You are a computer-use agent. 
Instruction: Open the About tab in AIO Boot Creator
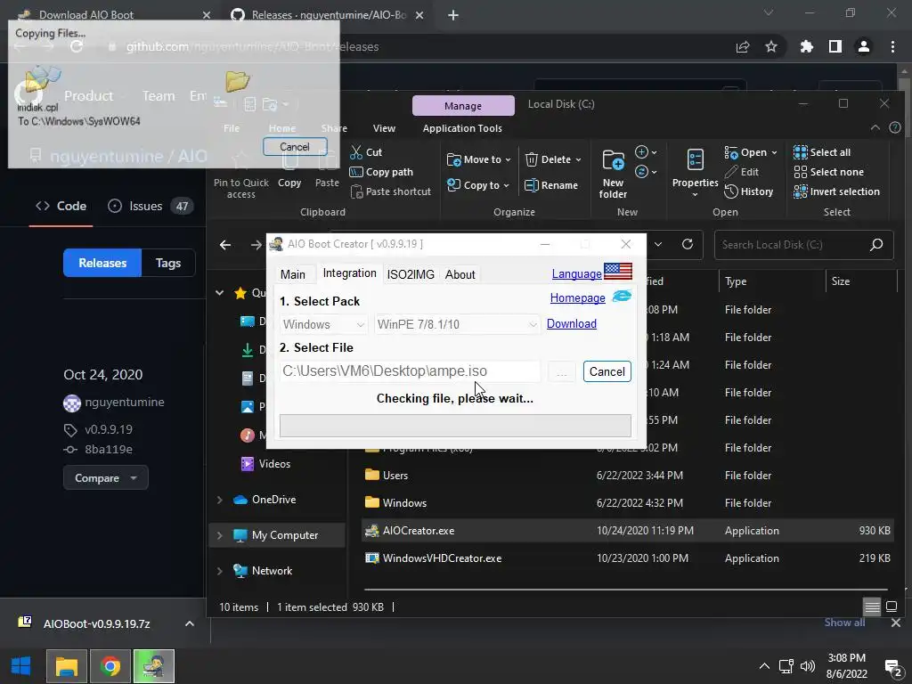(x=460, y=274)
